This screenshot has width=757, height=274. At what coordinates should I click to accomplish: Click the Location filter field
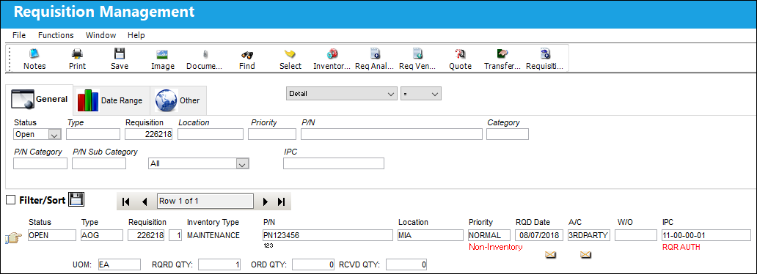pyautogui.click(x=211, y=134)
